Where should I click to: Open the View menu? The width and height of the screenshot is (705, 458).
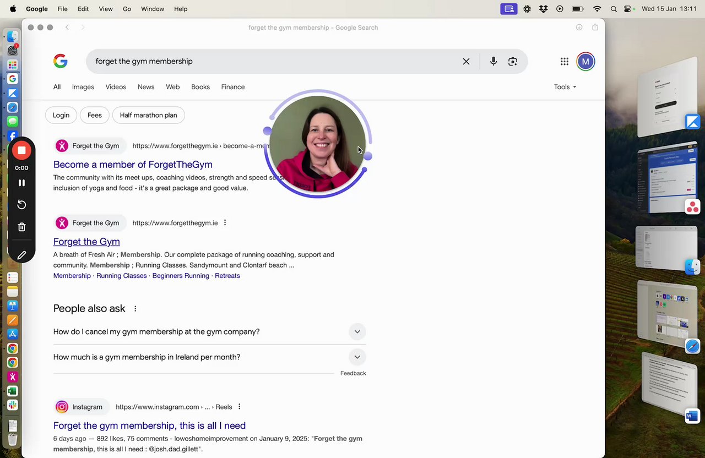[x=106, y=9]
